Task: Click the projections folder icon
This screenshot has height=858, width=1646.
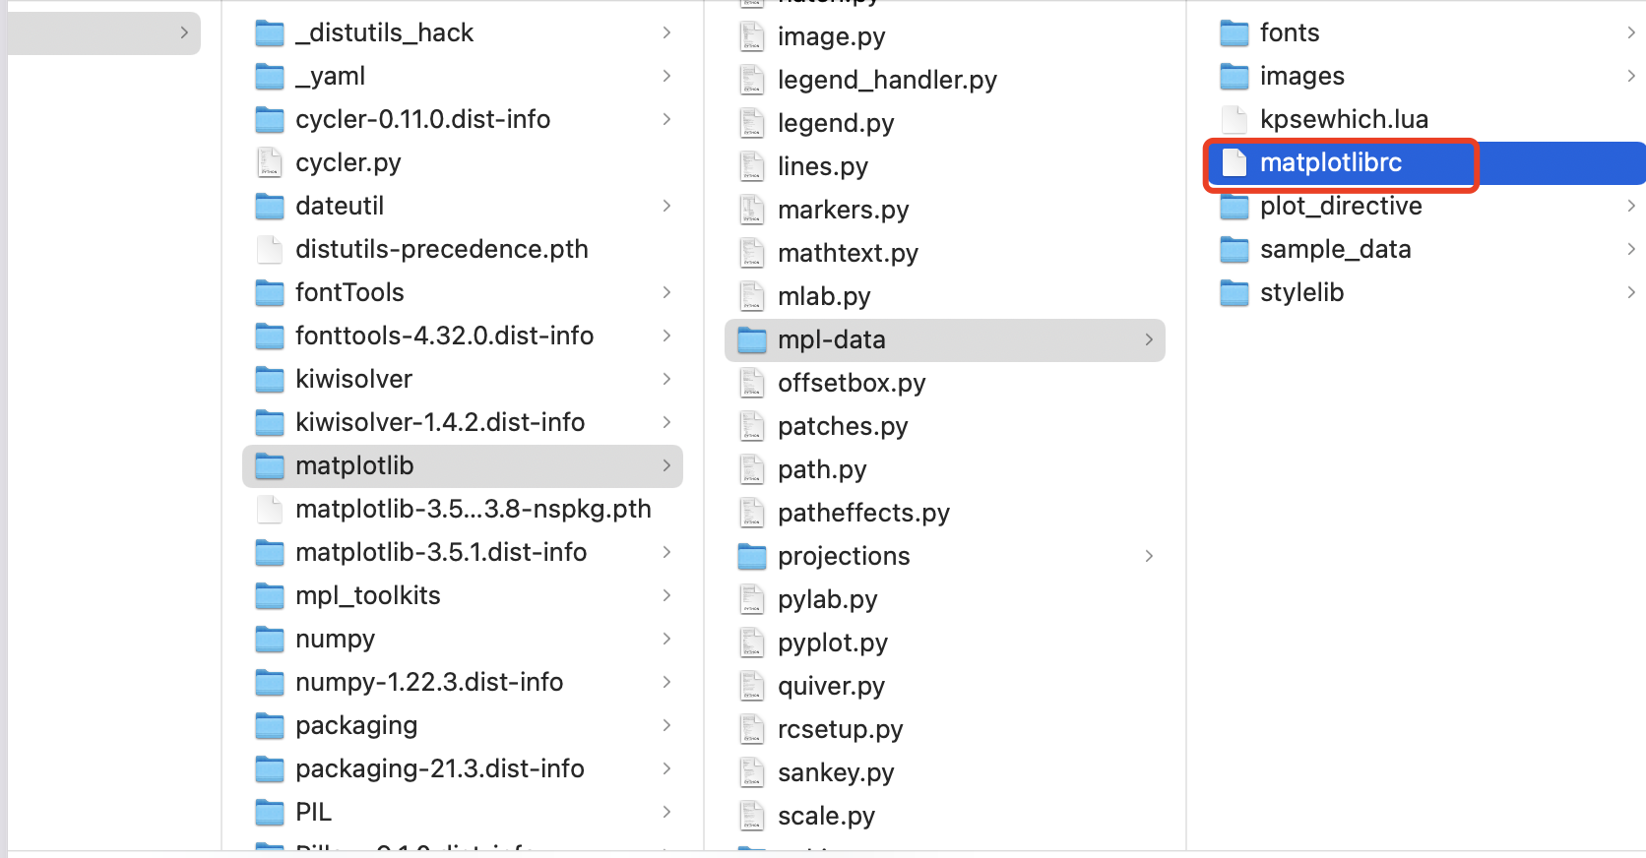Action: click(x=752, y=557)
